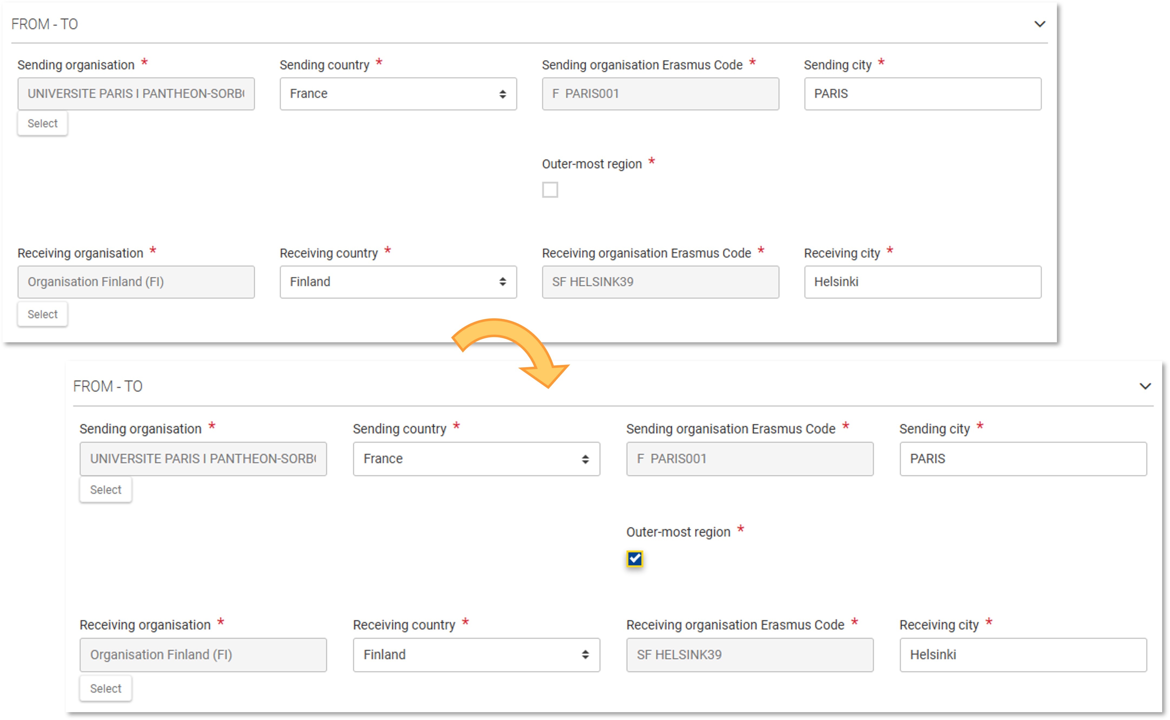Click the upper panel FROM - TO heading
1170x720 pixels.
45,24
